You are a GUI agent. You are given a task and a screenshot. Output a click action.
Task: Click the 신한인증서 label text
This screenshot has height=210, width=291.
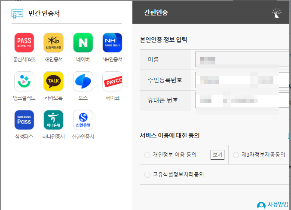(x=83, y=137)
